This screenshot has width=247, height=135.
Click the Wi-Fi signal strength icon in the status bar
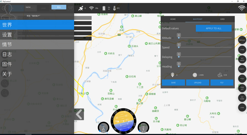point(91,8)
